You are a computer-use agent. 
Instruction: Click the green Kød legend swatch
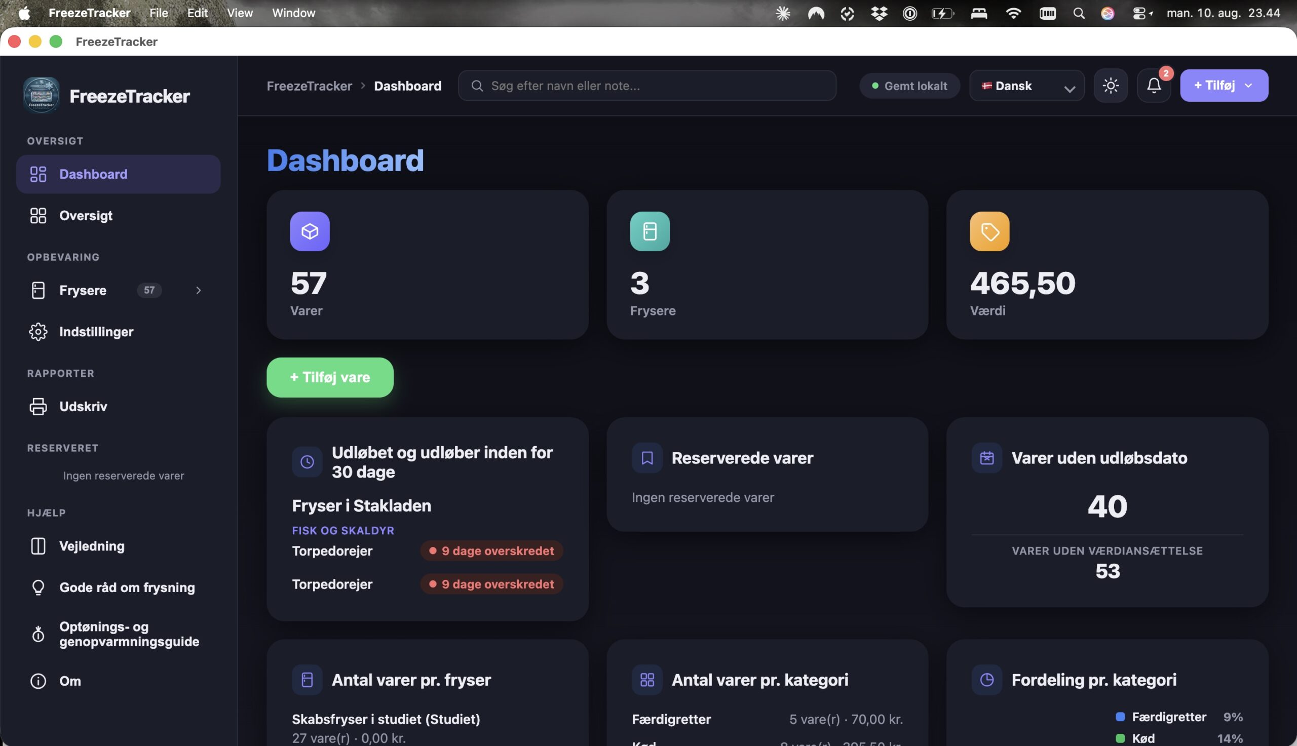(1120, 738)
